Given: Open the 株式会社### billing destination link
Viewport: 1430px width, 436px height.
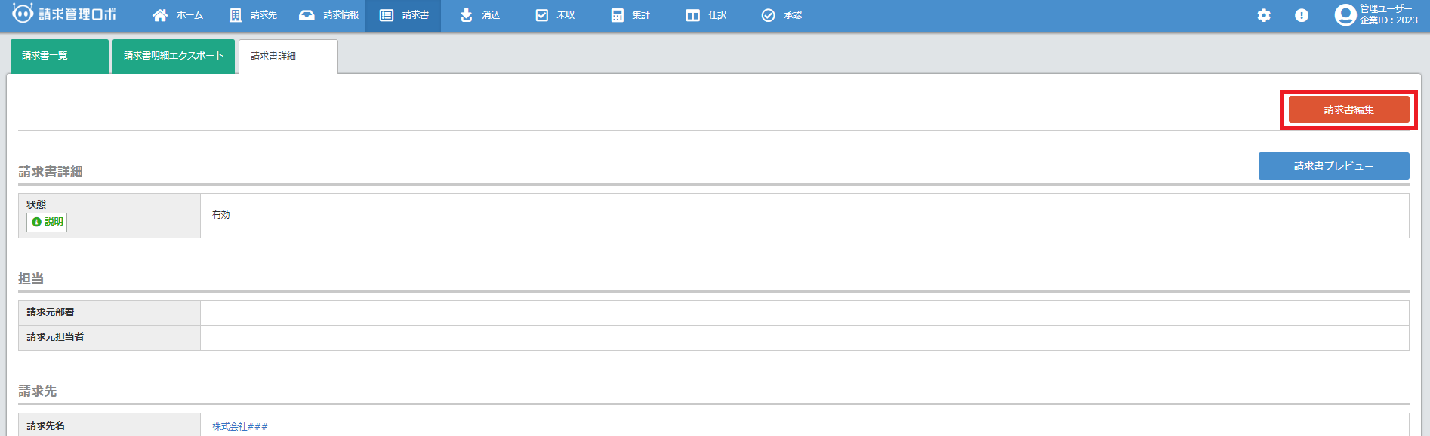Looking at the screenshot, I should [x=239, y=426].
